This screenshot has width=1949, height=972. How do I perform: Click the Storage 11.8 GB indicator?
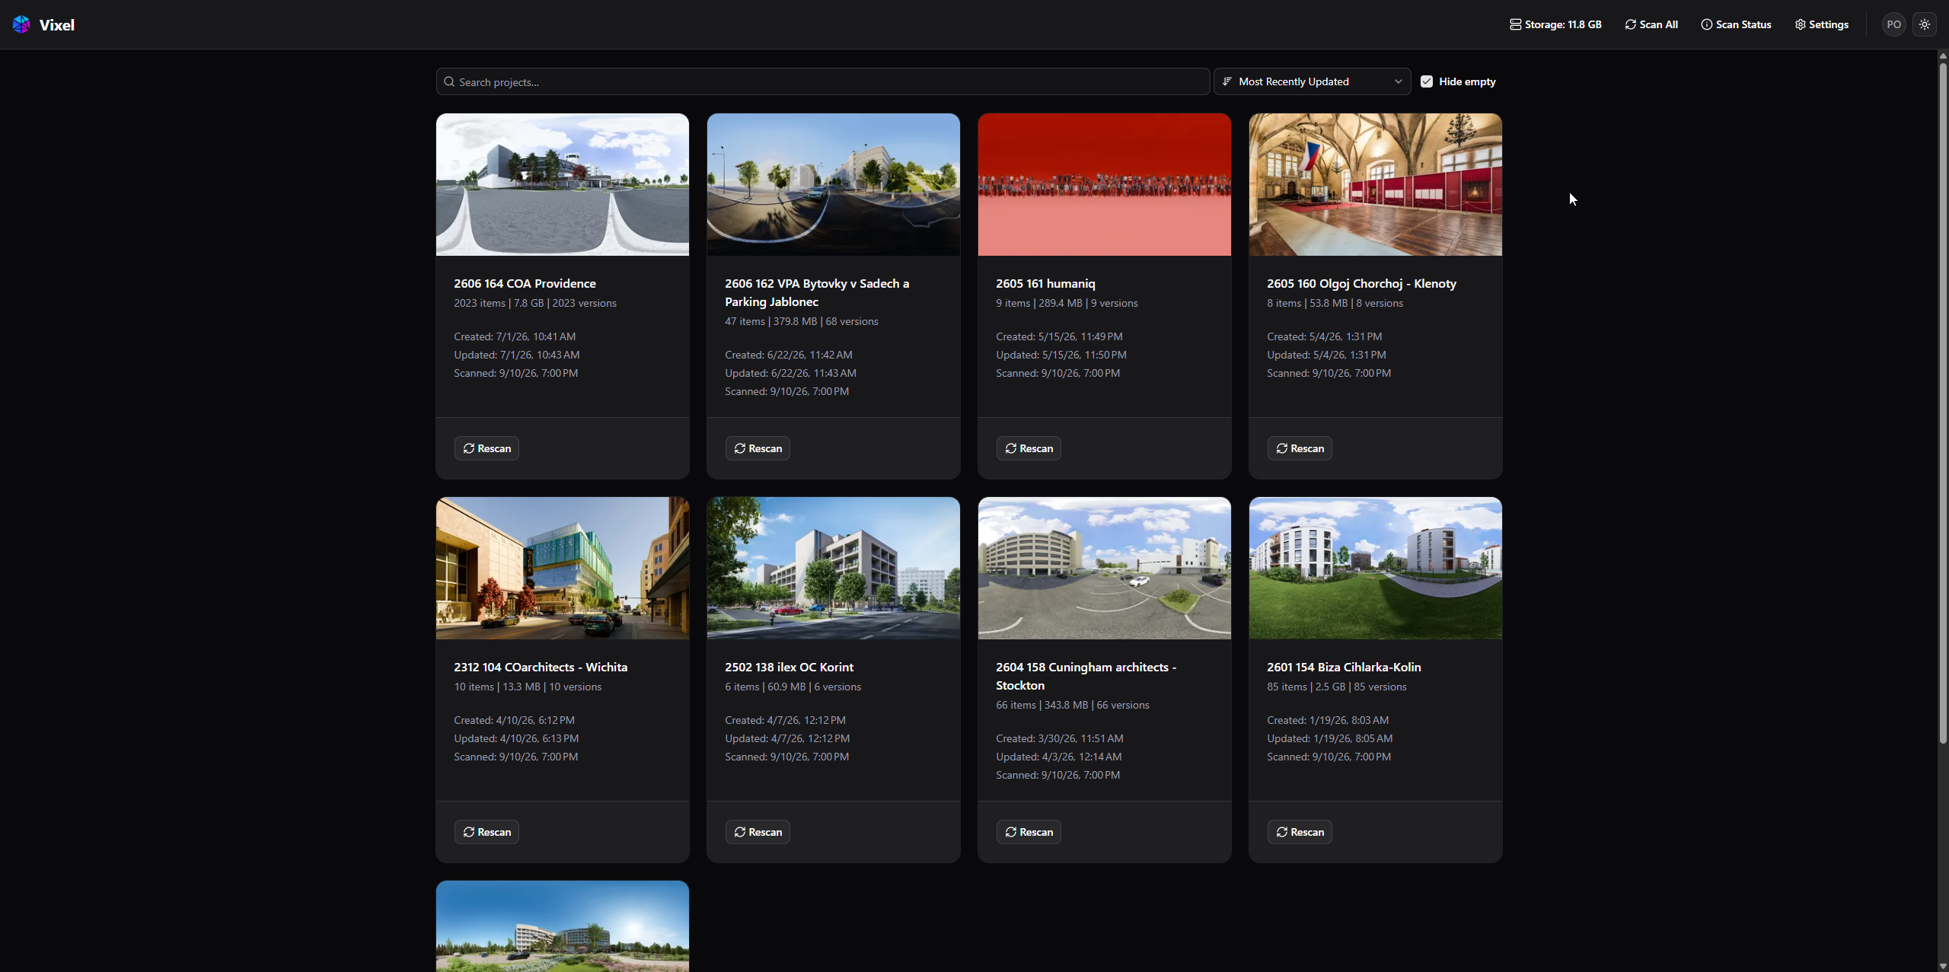coord(1555,24)
